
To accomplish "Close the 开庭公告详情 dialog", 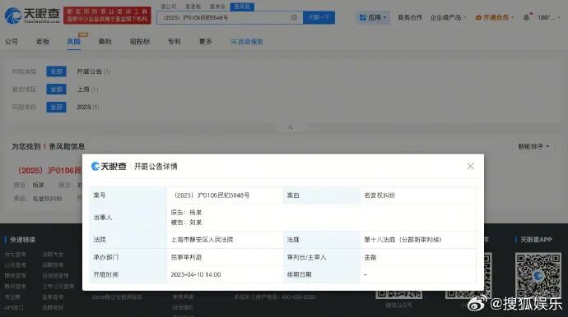I will (471, 166).
